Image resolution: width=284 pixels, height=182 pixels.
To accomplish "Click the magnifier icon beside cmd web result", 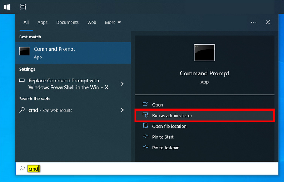I will pyautogui.click(x=22, y=110).
